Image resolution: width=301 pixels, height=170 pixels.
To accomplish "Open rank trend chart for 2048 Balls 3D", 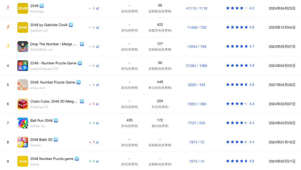I will pyautogui.click(x=97, y=142).
